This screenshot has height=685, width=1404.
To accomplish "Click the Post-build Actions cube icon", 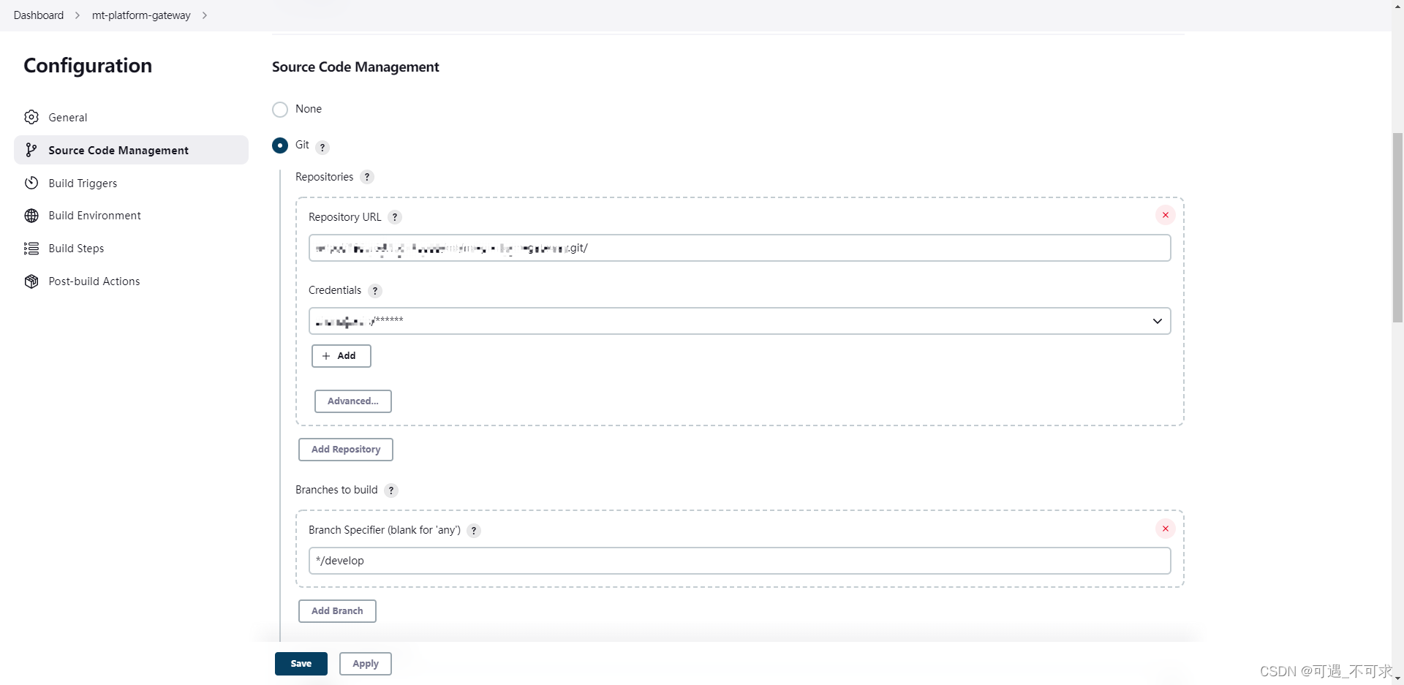I will point(31,281).
